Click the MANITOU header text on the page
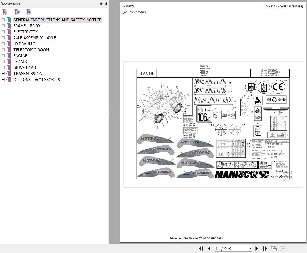The image size is (307, 253). 129,7
